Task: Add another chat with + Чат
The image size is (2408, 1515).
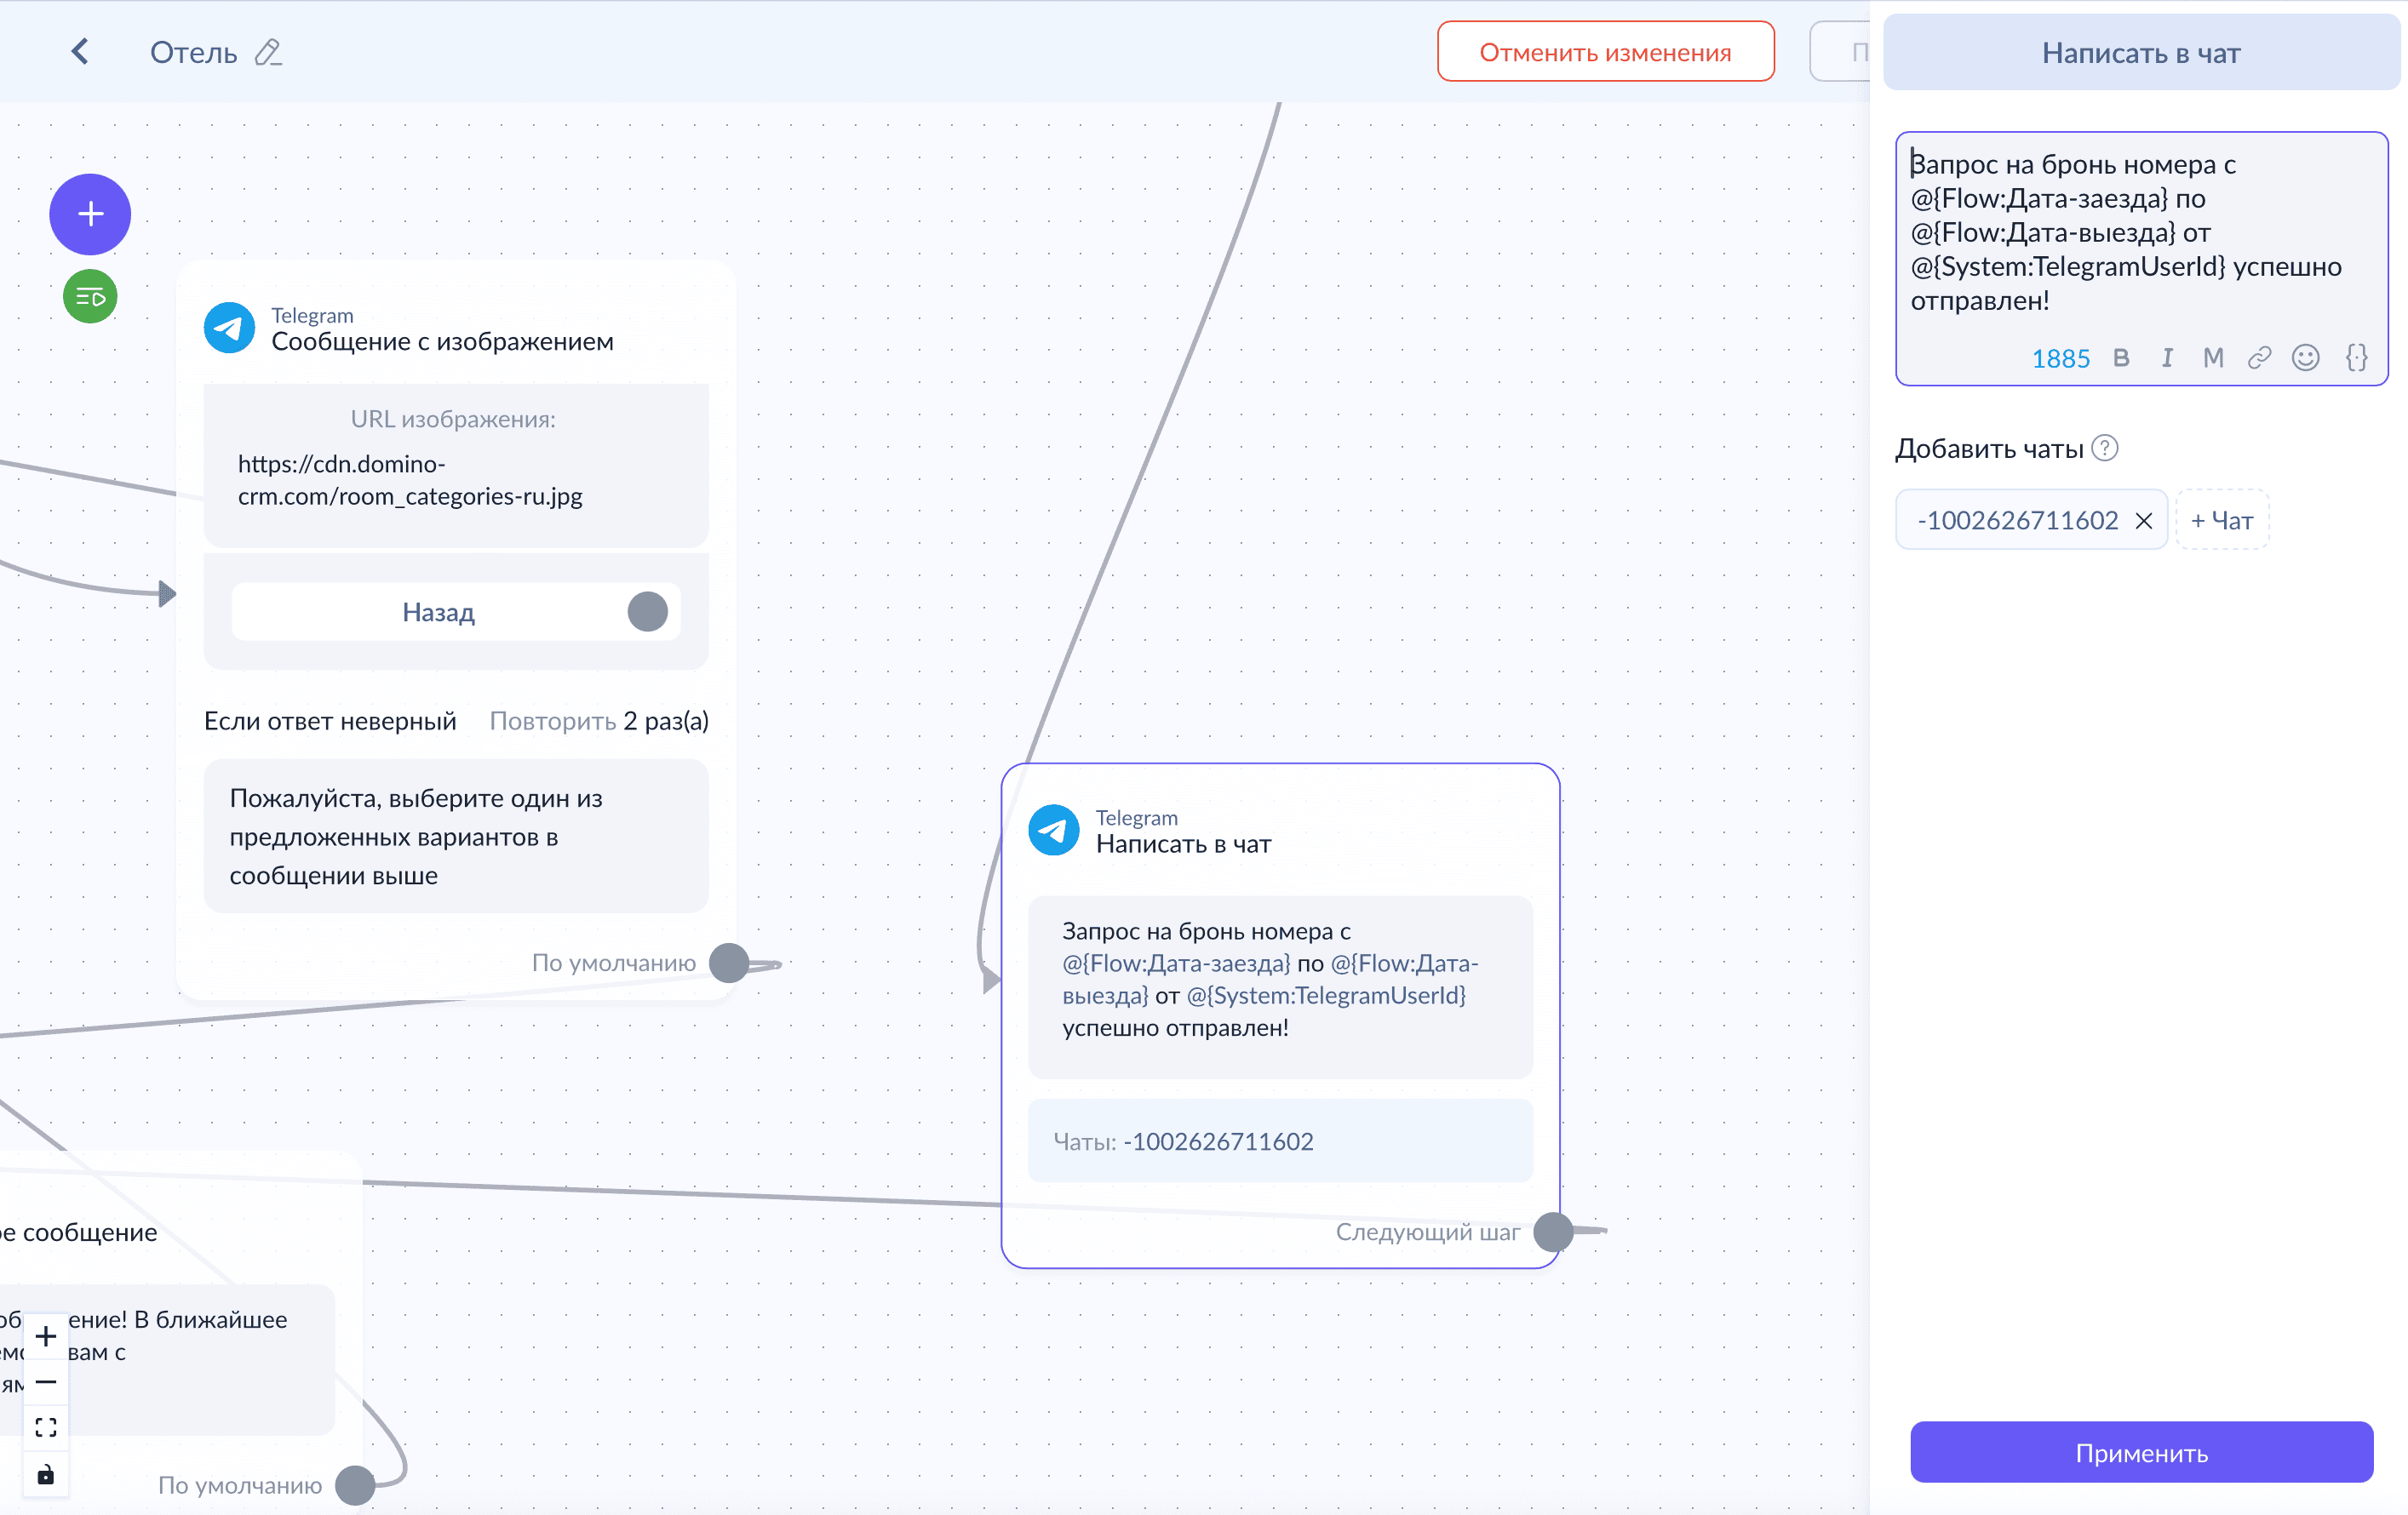Action: [x=2222, y=521]
